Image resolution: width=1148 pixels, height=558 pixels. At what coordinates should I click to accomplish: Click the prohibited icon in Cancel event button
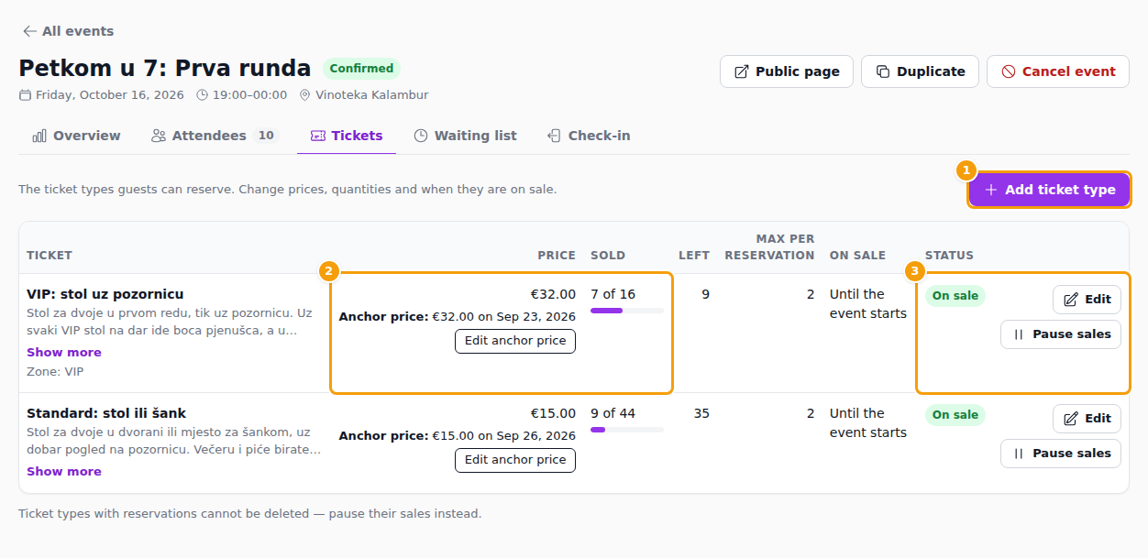(x=1009, y=71)
